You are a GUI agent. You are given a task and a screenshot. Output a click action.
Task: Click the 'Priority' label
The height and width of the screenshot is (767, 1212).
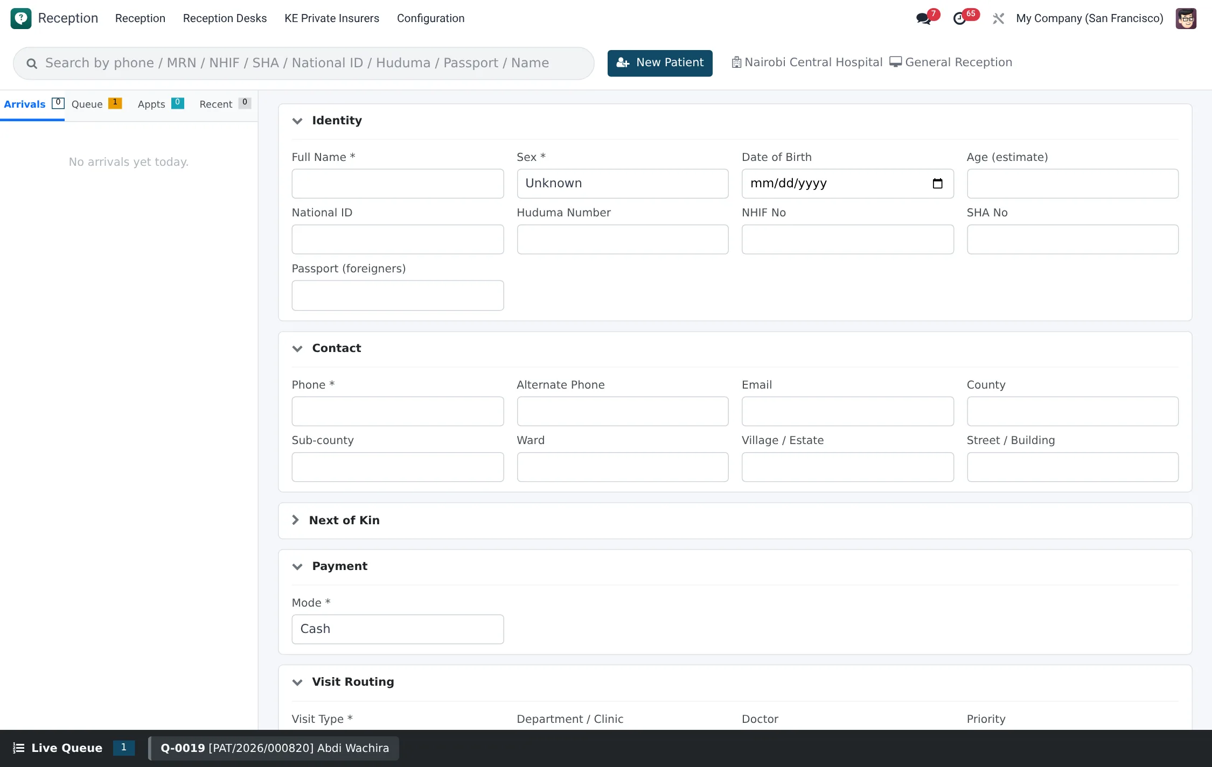986,719
